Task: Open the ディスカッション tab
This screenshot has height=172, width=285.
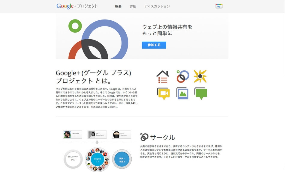Action: [157, 6]
